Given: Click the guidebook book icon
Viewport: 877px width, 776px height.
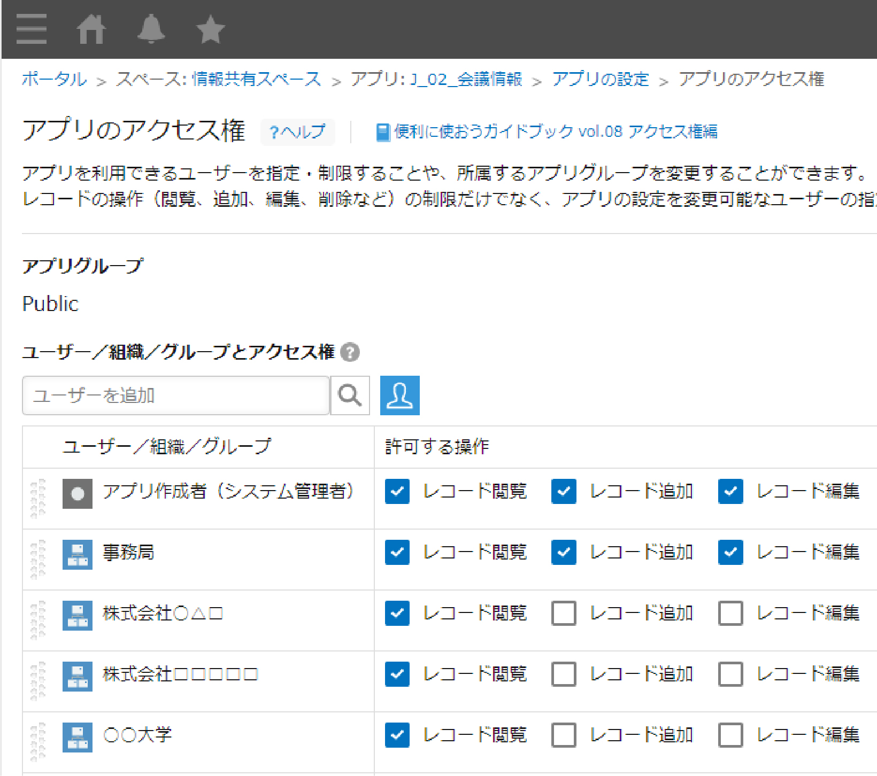Looking at the screenshot, I should pos(383,132).
